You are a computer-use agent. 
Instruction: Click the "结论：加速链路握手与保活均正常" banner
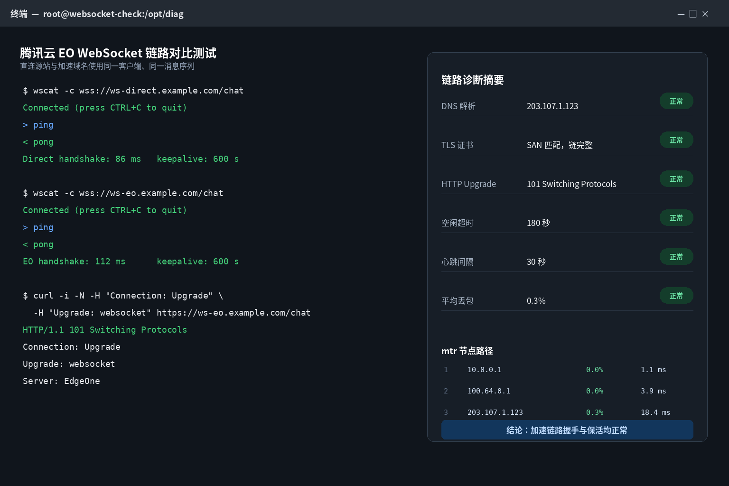(x=567, y=430)
